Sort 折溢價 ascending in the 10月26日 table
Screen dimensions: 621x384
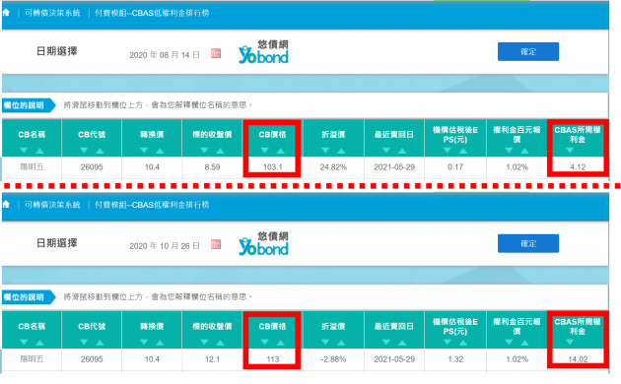point(341,342)
